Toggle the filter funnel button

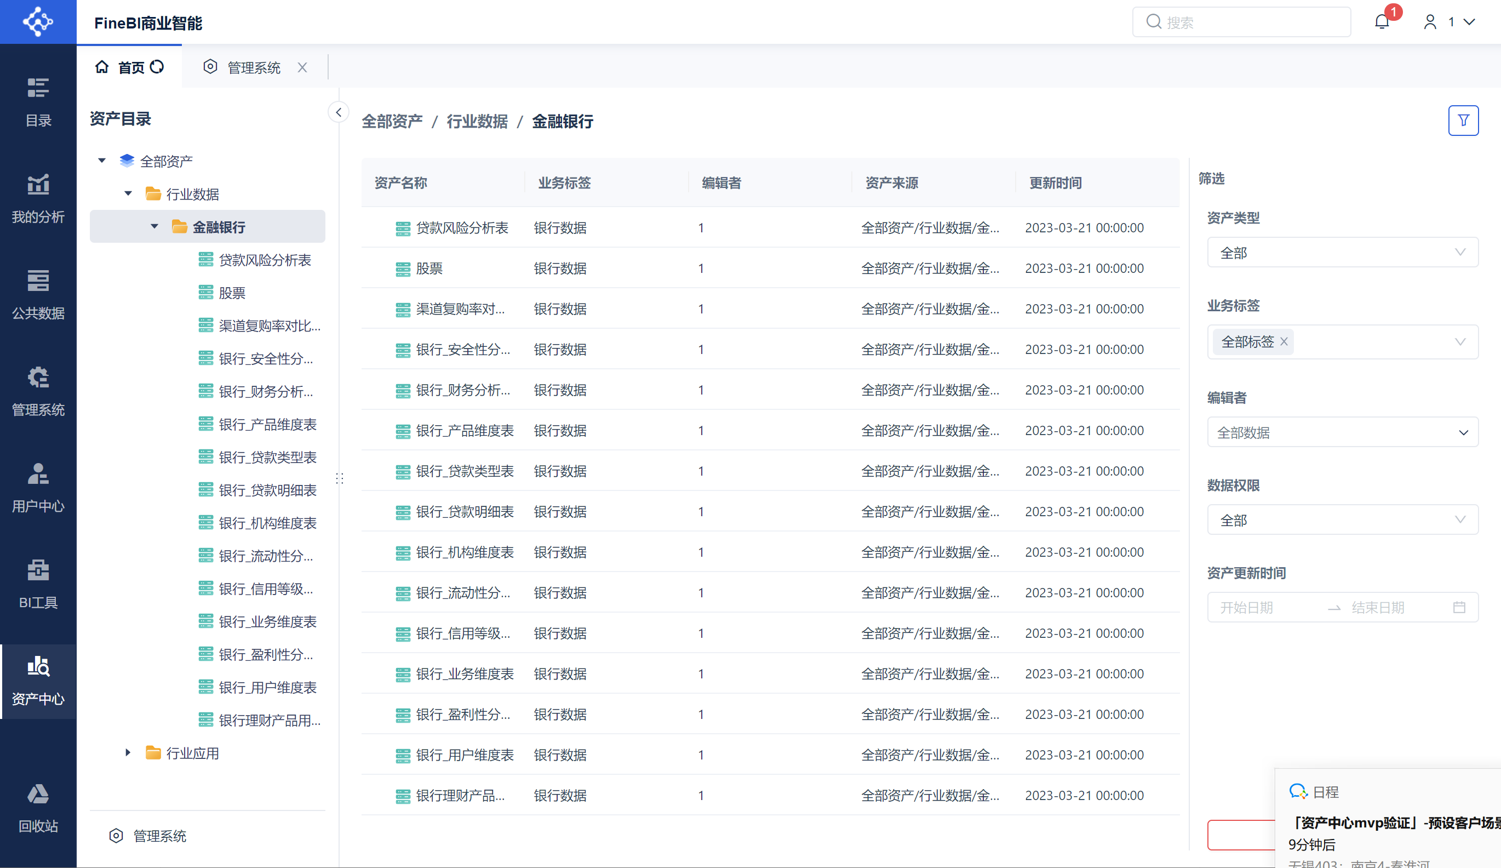pos(1463,121)
